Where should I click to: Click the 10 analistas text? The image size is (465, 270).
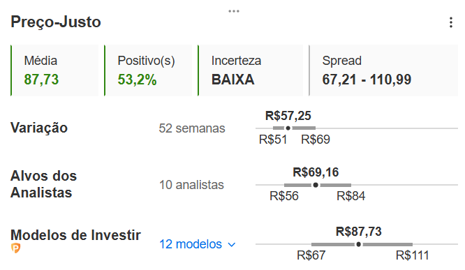click(191, 185)
